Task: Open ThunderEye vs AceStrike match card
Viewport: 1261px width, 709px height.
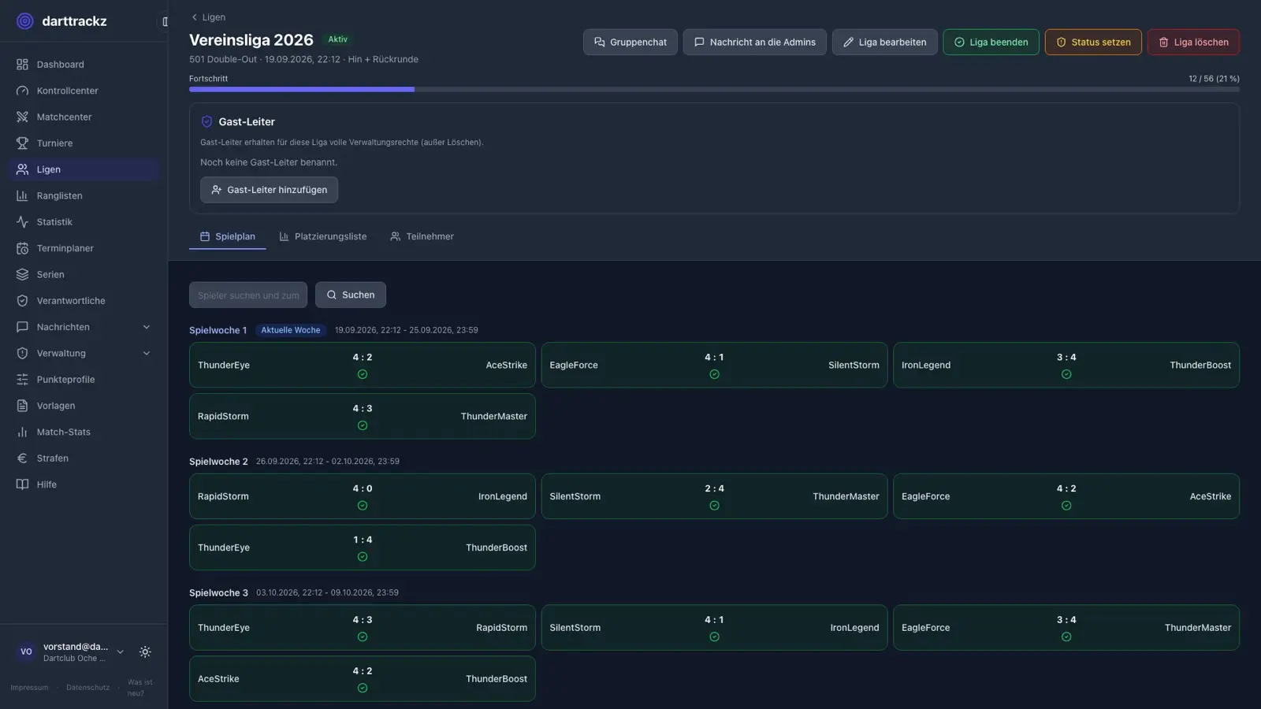Action: 363,365
